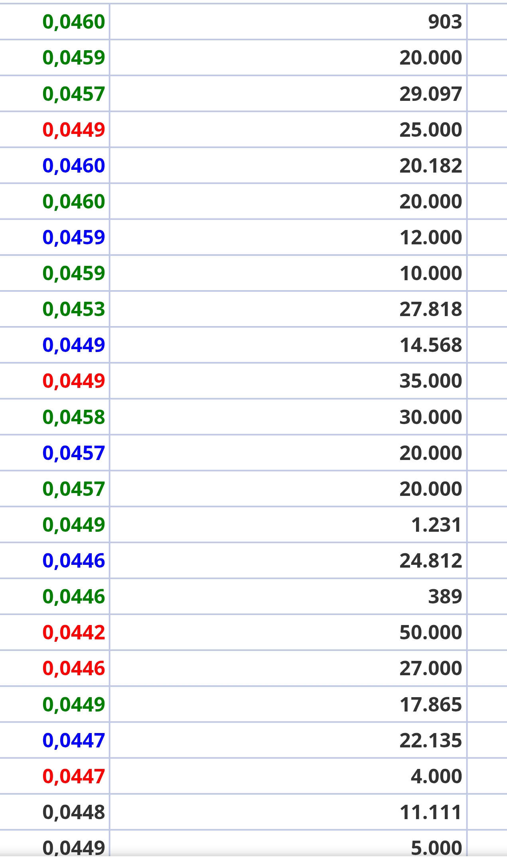Select the 14.568 volume cell
This screenshot has width=507, height=861.
click(x=288, y=345)
